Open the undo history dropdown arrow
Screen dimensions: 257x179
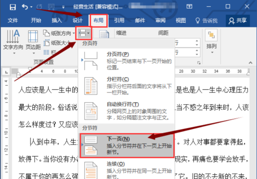tap(31, 7)
